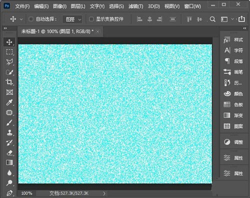
Task: Open the 字符 character panel
Action: click(x=233, y=50)
